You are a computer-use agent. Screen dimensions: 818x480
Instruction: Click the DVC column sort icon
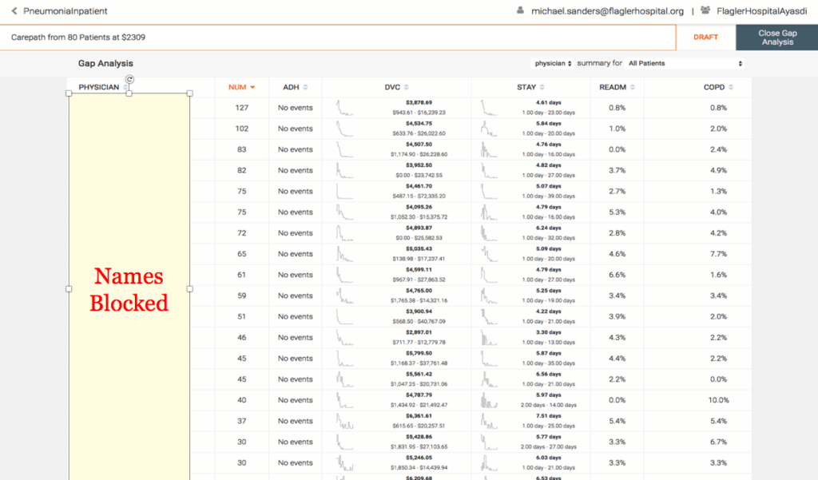[407, 87]
